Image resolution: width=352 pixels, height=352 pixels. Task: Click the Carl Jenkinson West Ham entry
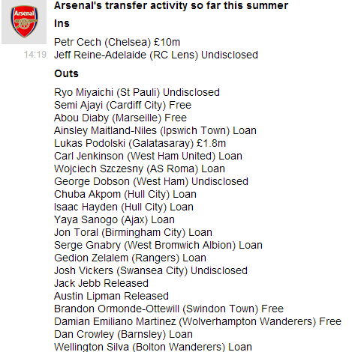click(x=148, y=156)
